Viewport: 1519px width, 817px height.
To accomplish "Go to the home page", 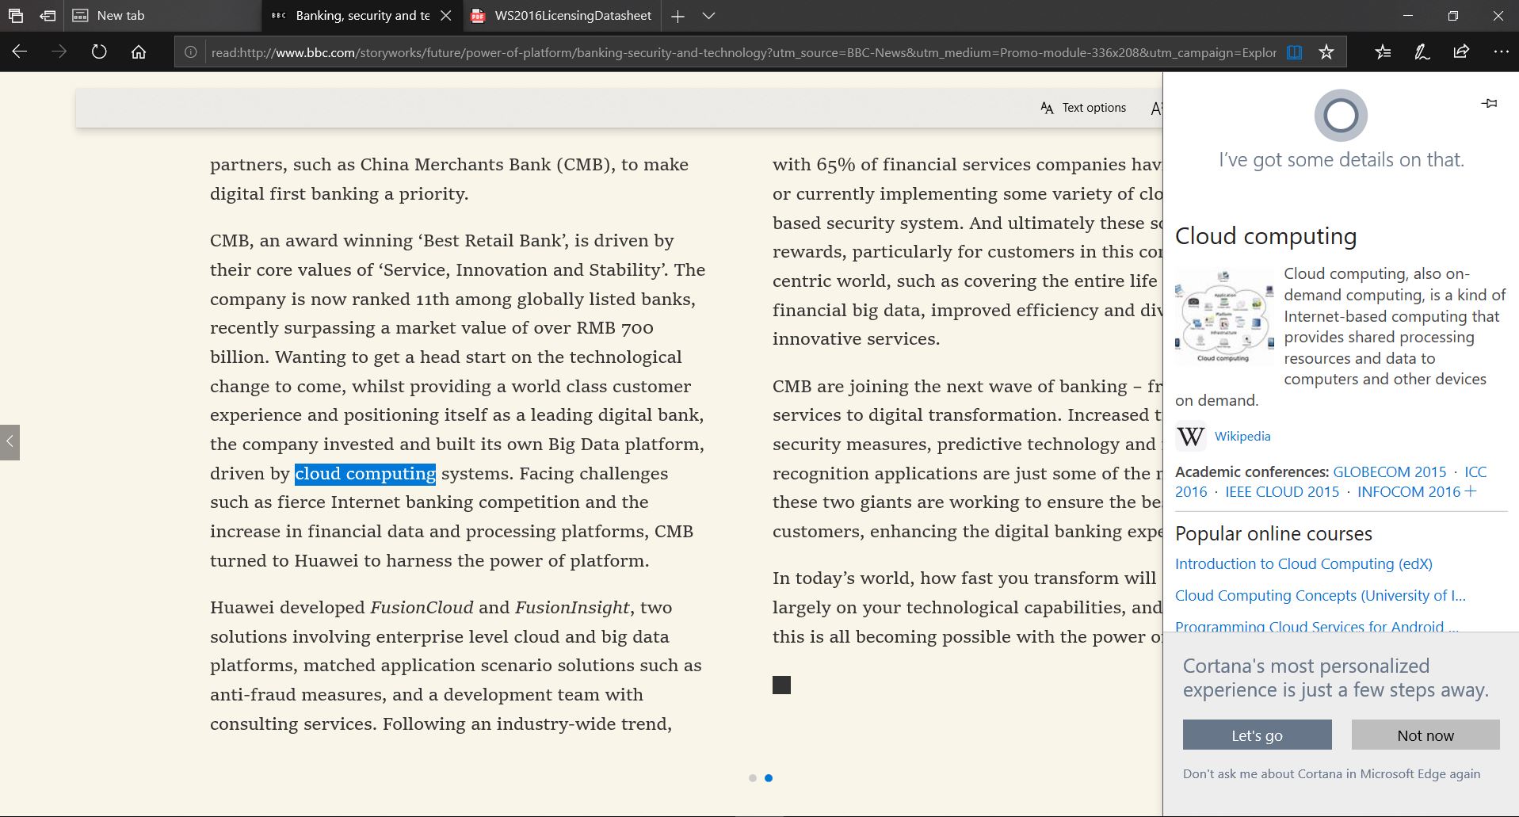I will pos(139,52).
